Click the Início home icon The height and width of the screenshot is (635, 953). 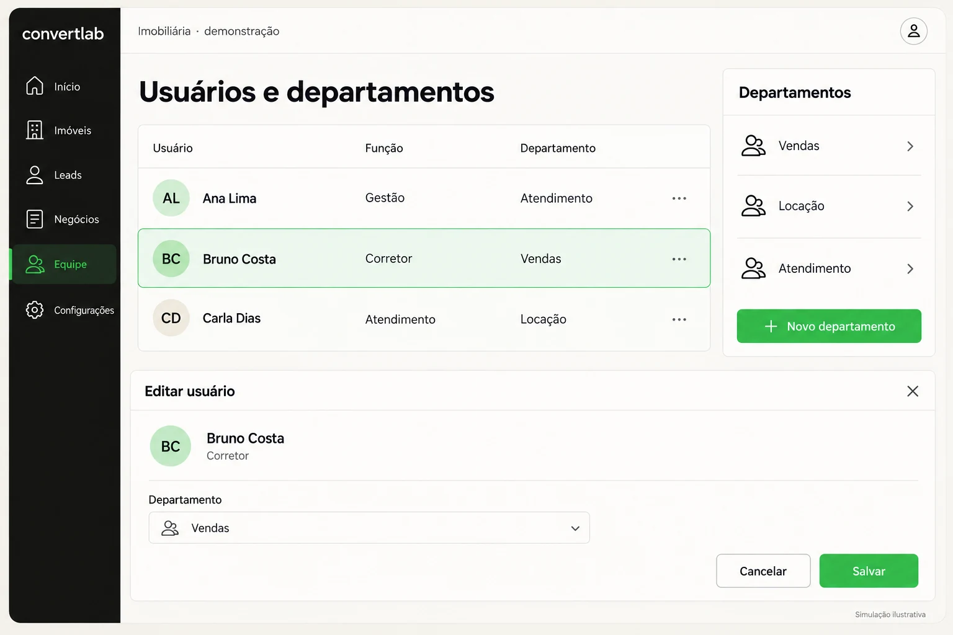(x=35, y=86)
